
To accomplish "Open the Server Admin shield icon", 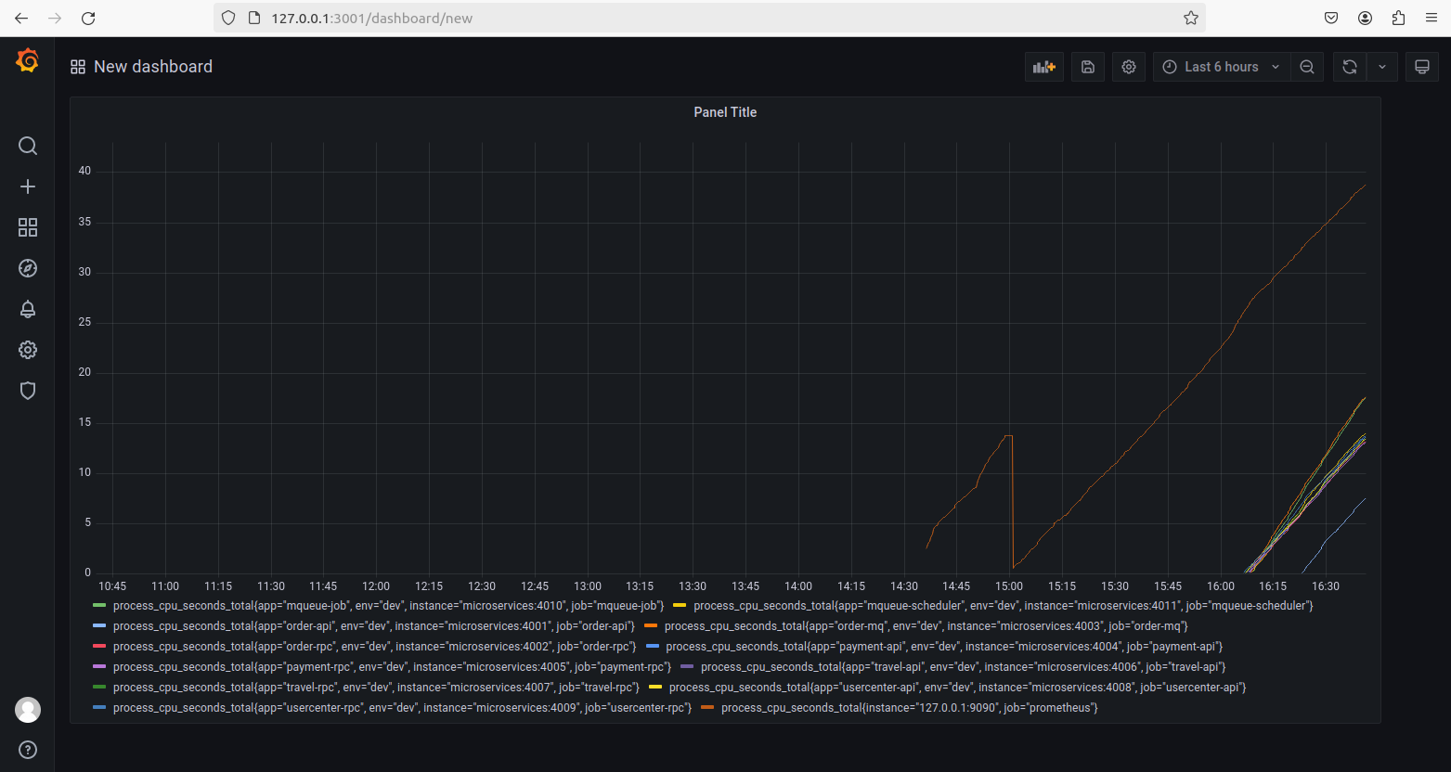I will (28, 391).
